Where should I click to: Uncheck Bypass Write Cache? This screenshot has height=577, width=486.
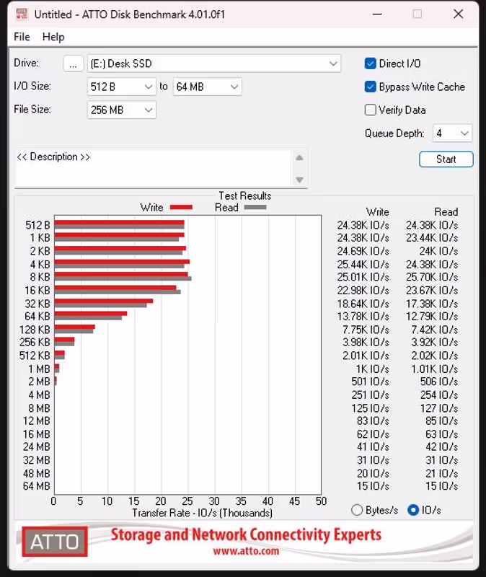[x=370, y=87]
